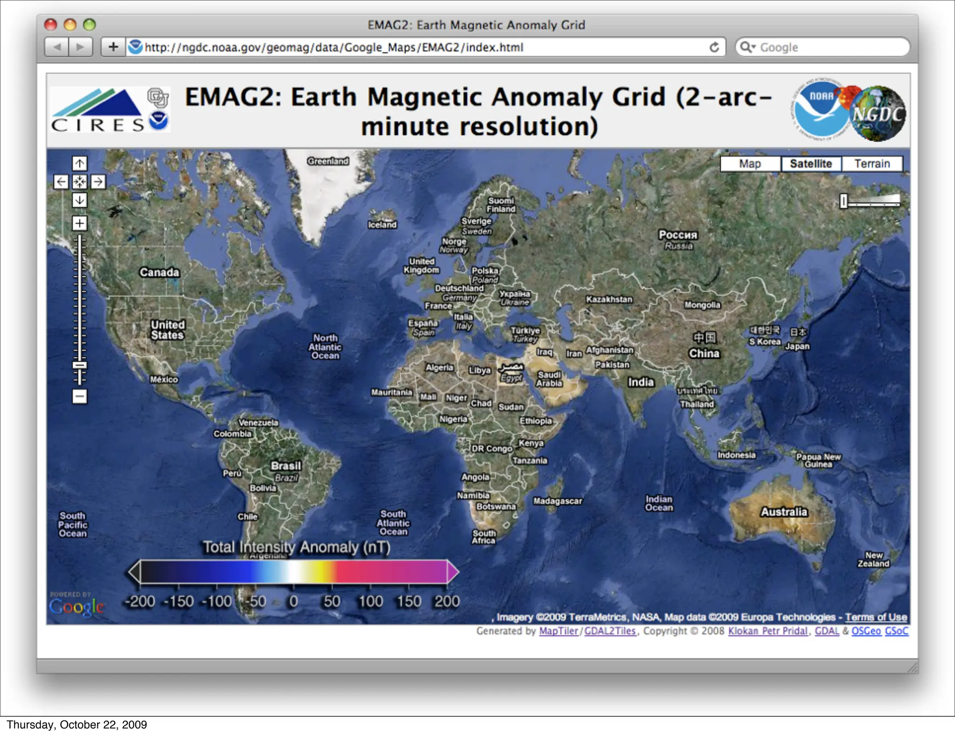Image resolution: width=955 pixels, height=735 pixels.
Task: Add a bookmark with plus button
Action: (x=113, y=47)
